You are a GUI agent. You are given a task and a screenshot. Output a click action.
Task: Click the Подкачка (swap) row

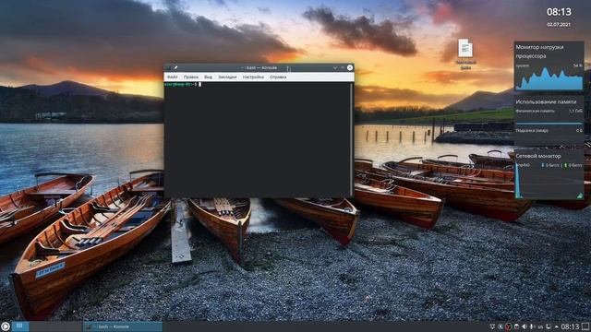click(549, 131)
